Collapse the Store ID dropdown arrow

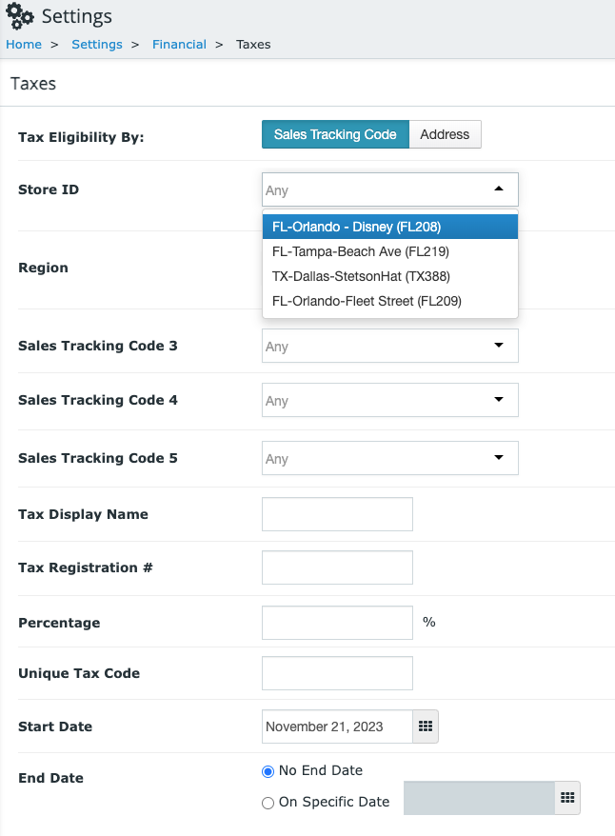(x=499, y=189)
